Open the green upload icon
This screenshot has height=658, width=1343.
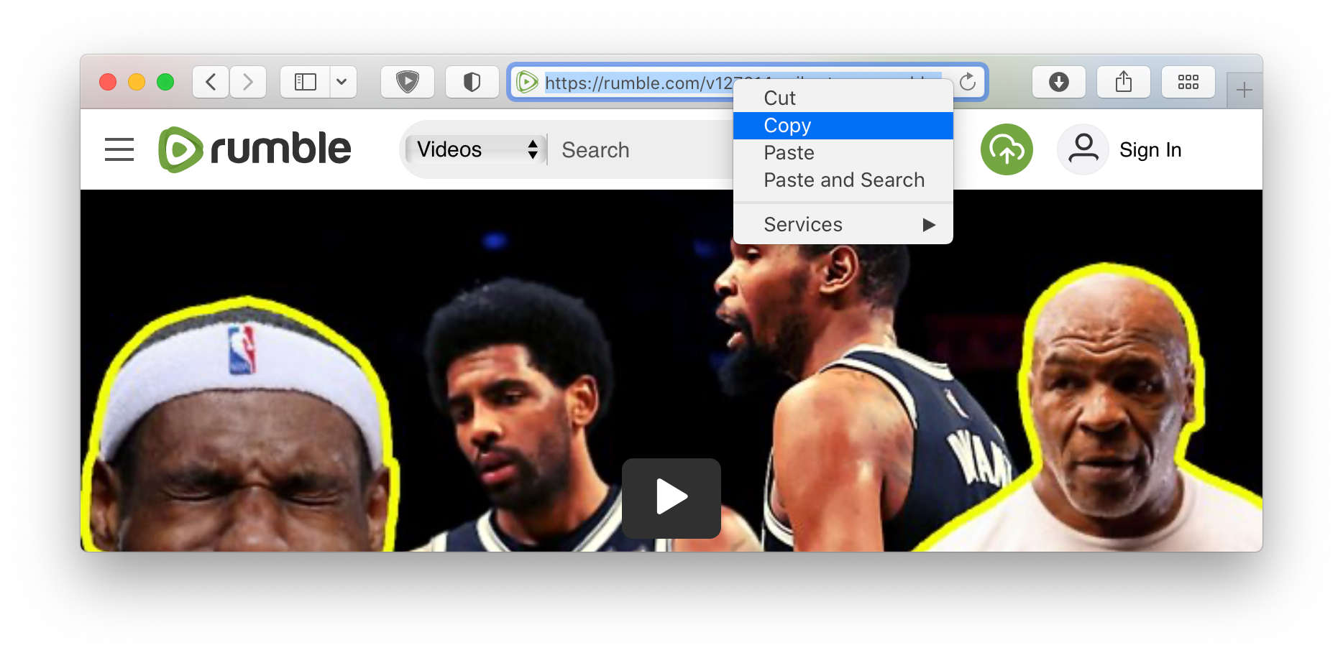(1007, 149)
